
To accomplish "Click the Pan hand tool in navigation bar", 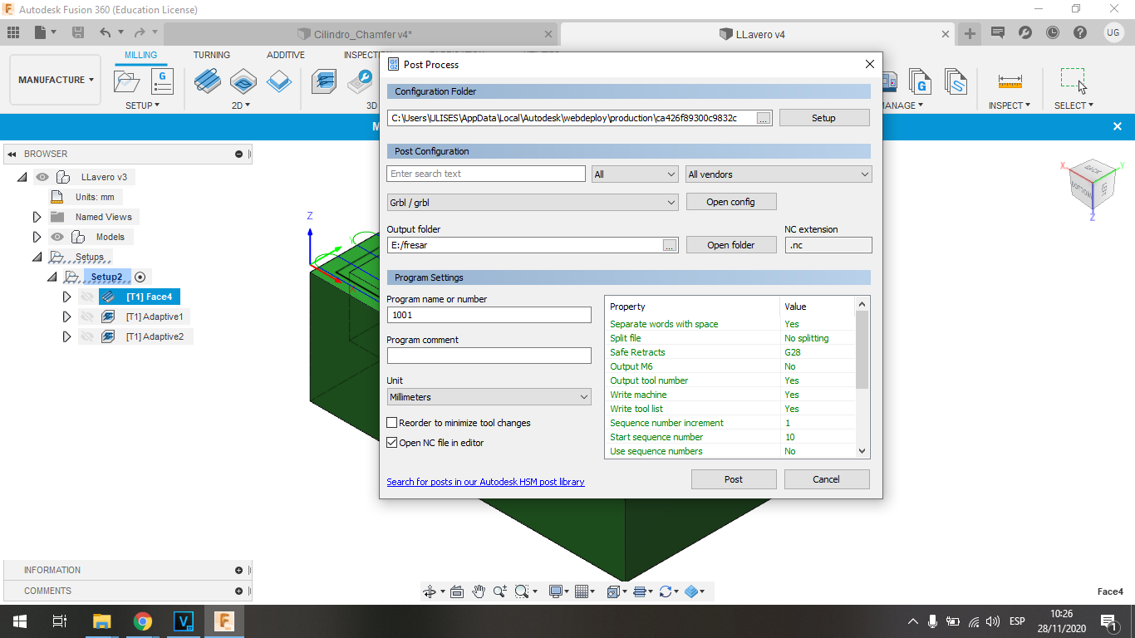I will (479, 591).
